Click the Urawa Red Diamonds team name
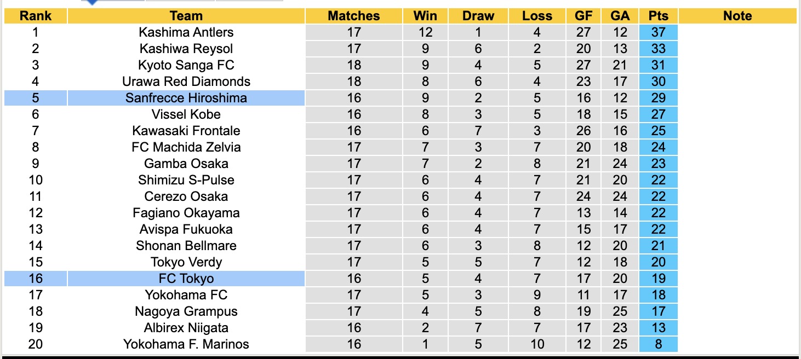The image size is (801, 359). coord(186,82)
